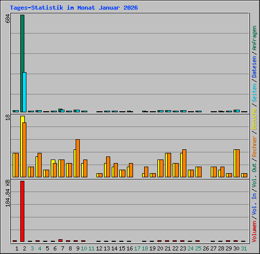Click day label 2 on the x-axis

tap(24, 248)
